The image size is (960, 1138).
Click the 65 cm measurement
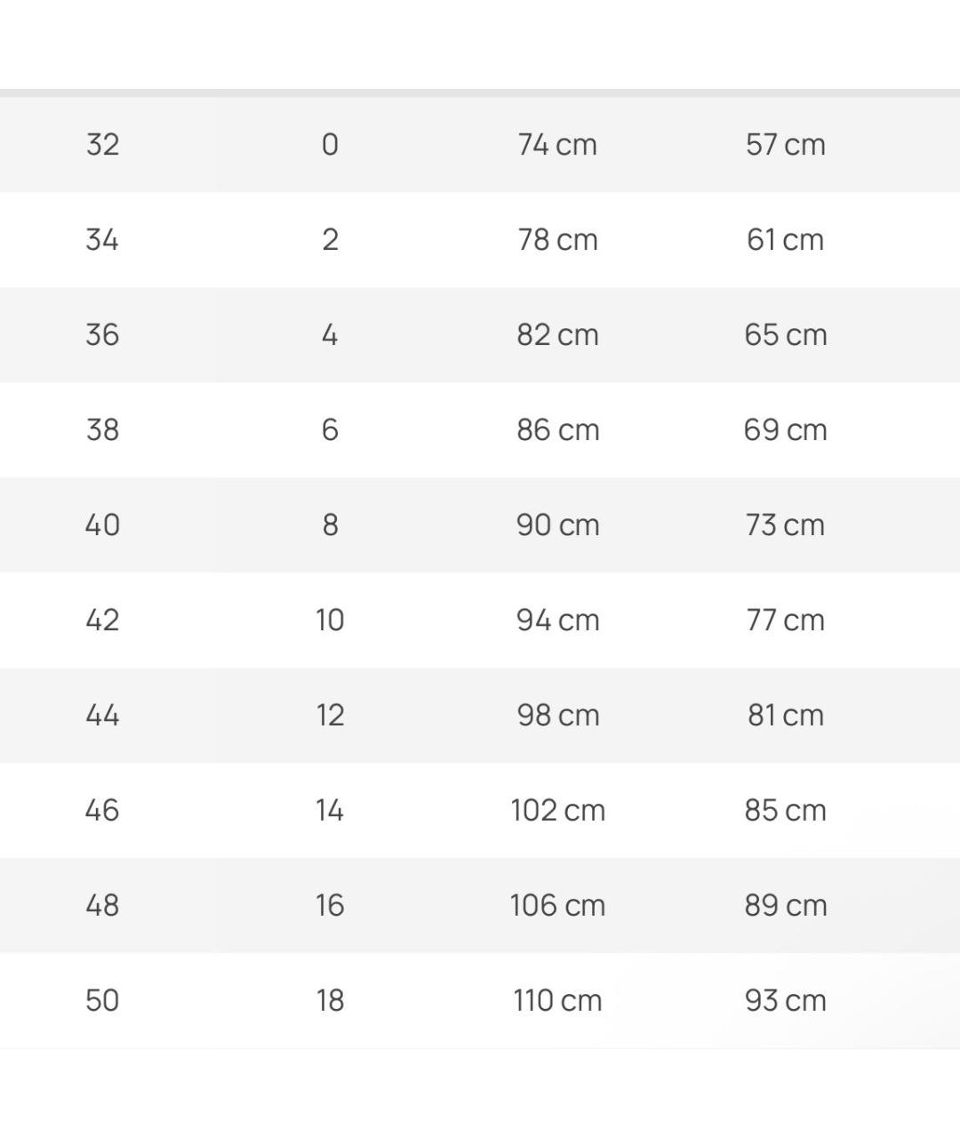(786, 334)
